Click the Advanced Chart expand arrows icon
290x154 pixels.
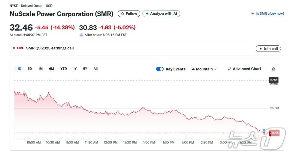coord(230,69)
